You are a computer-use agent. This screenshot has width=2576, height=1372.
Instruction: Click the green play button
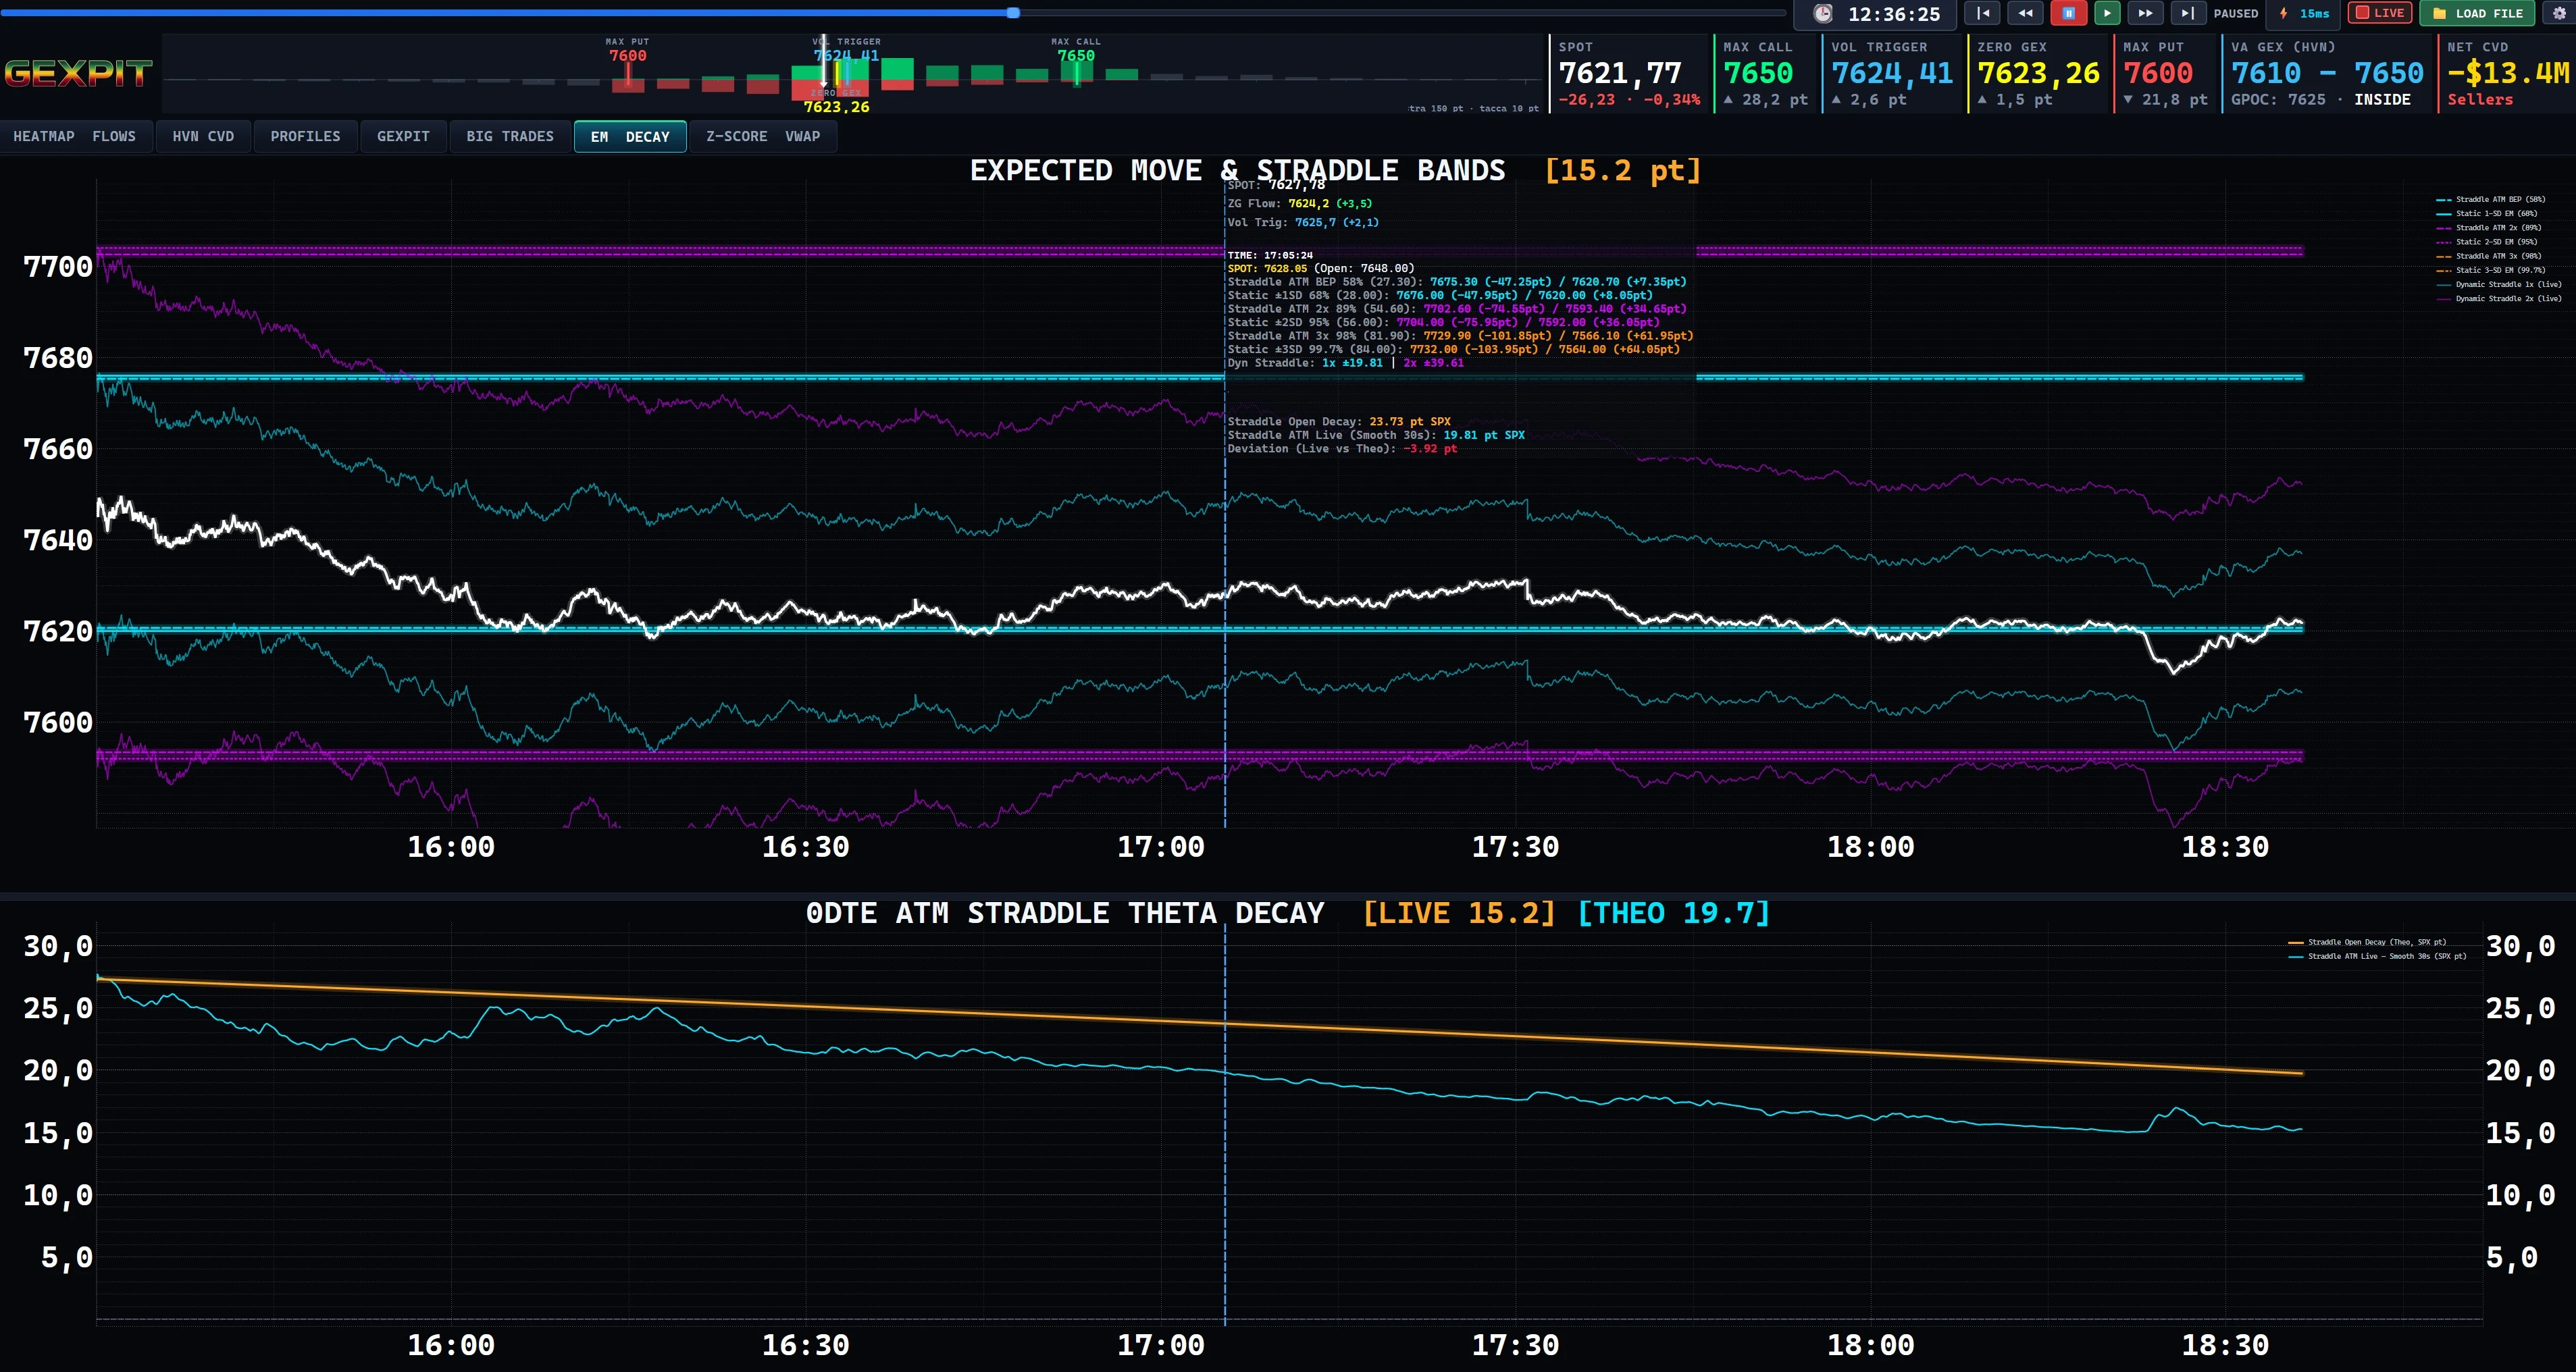click(x=2107, y=13)
